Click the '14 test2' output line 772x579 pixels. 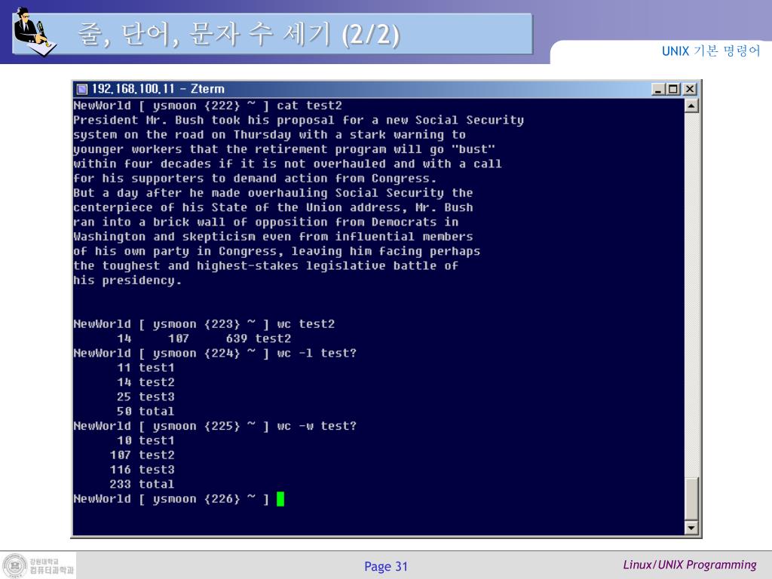coord(146,382)
